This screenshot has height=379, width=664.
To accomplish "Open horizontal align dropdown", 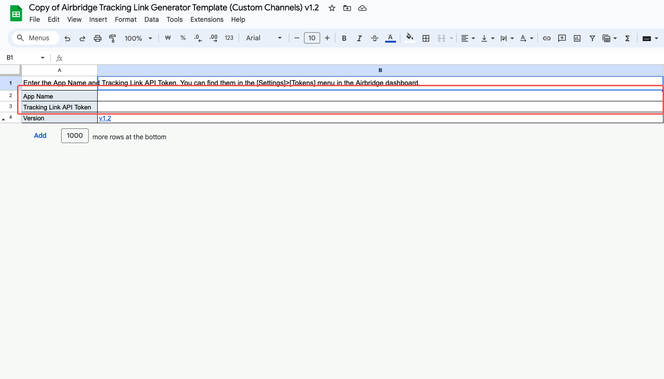I will pyautogui.click(x=468, y=38).
